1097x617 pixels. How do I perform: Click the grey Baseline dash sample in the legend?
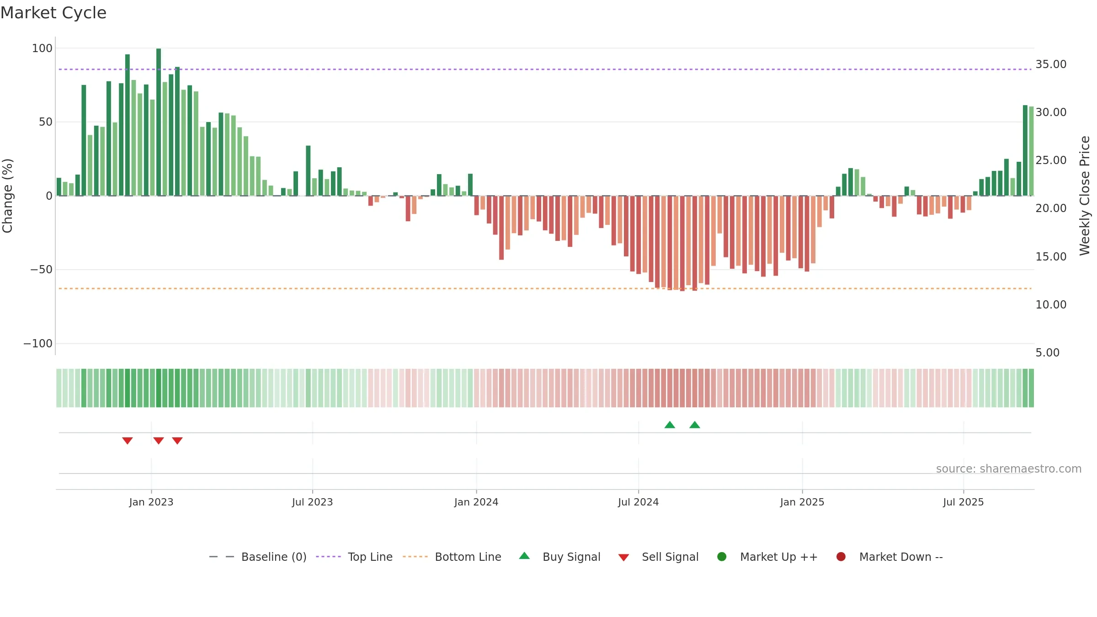222,557
